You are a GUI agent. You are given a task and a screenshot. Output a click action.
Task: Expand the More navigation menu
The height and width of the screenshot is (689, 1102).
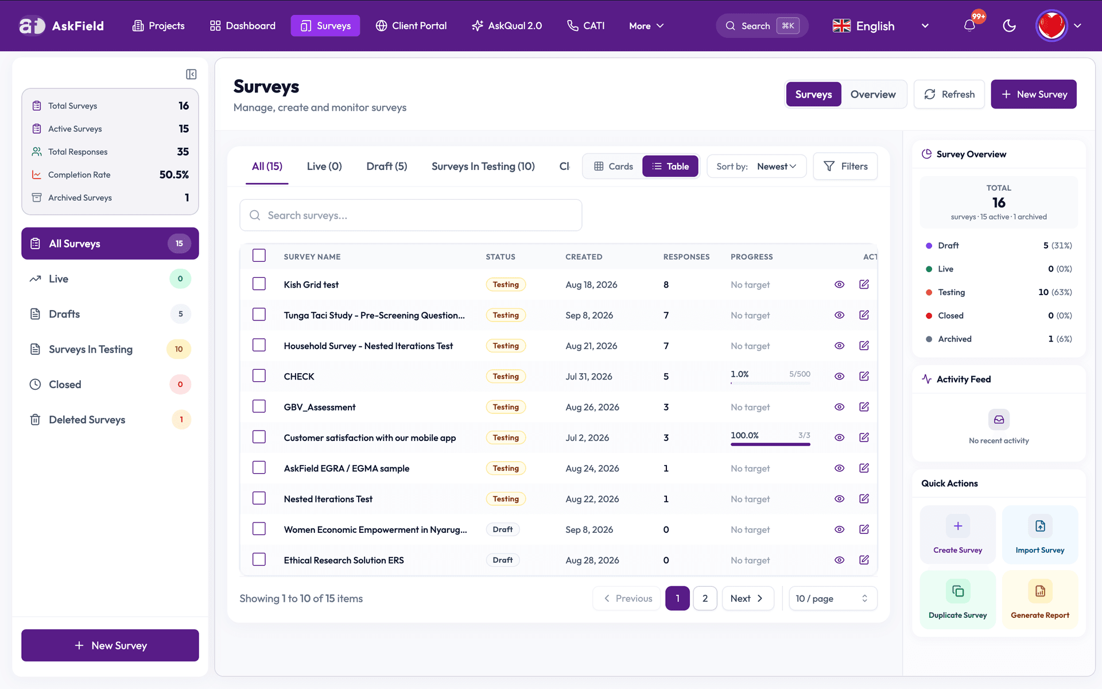(646, 26)
